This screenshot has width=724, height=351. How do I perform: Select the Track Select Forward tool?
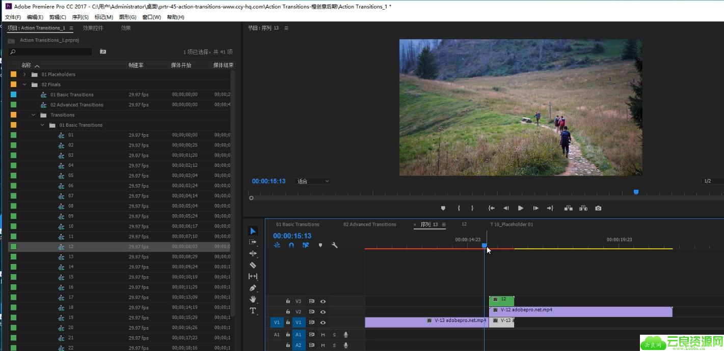click(x=253, y=242)
